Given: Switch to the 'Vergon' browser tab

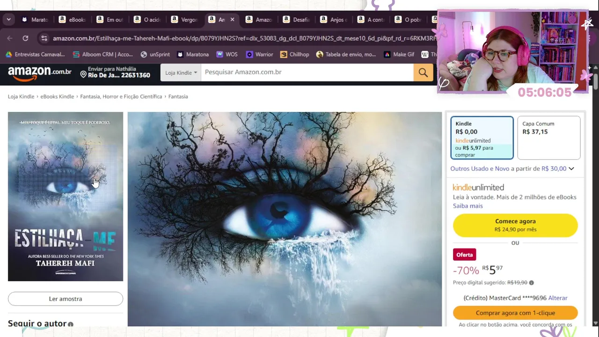Looking at the screenshot, I should (x=185, y=20).
